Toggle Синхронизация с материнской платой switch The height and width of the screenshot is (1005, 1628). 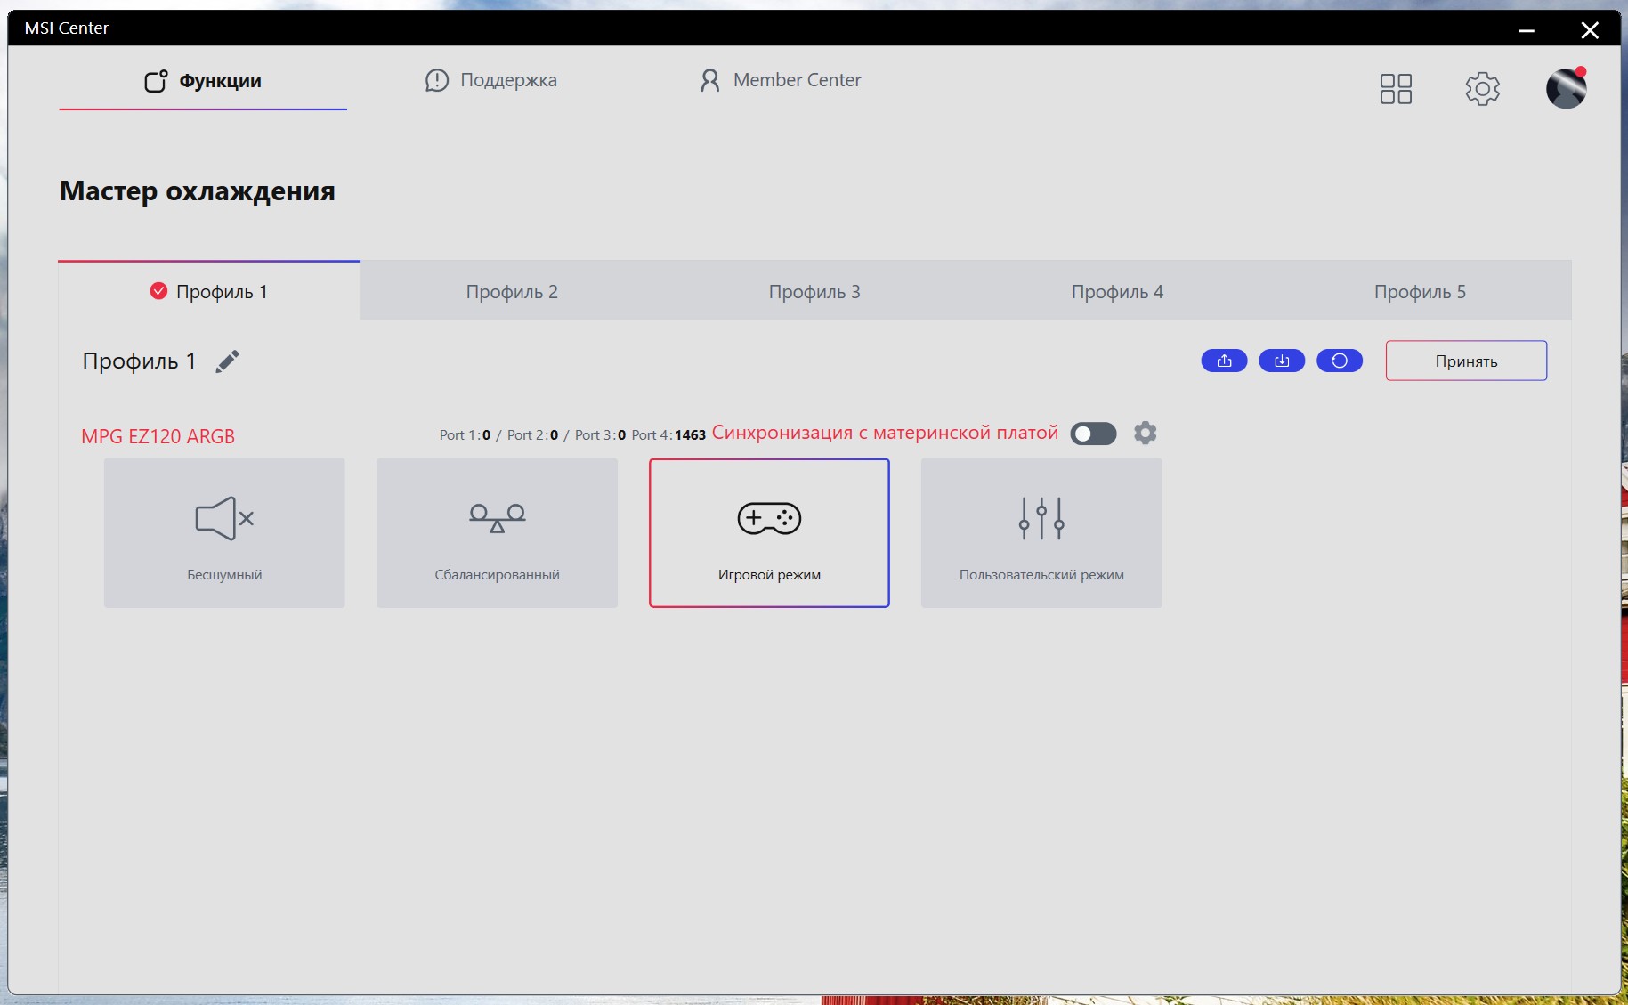tap(1093, 434)
